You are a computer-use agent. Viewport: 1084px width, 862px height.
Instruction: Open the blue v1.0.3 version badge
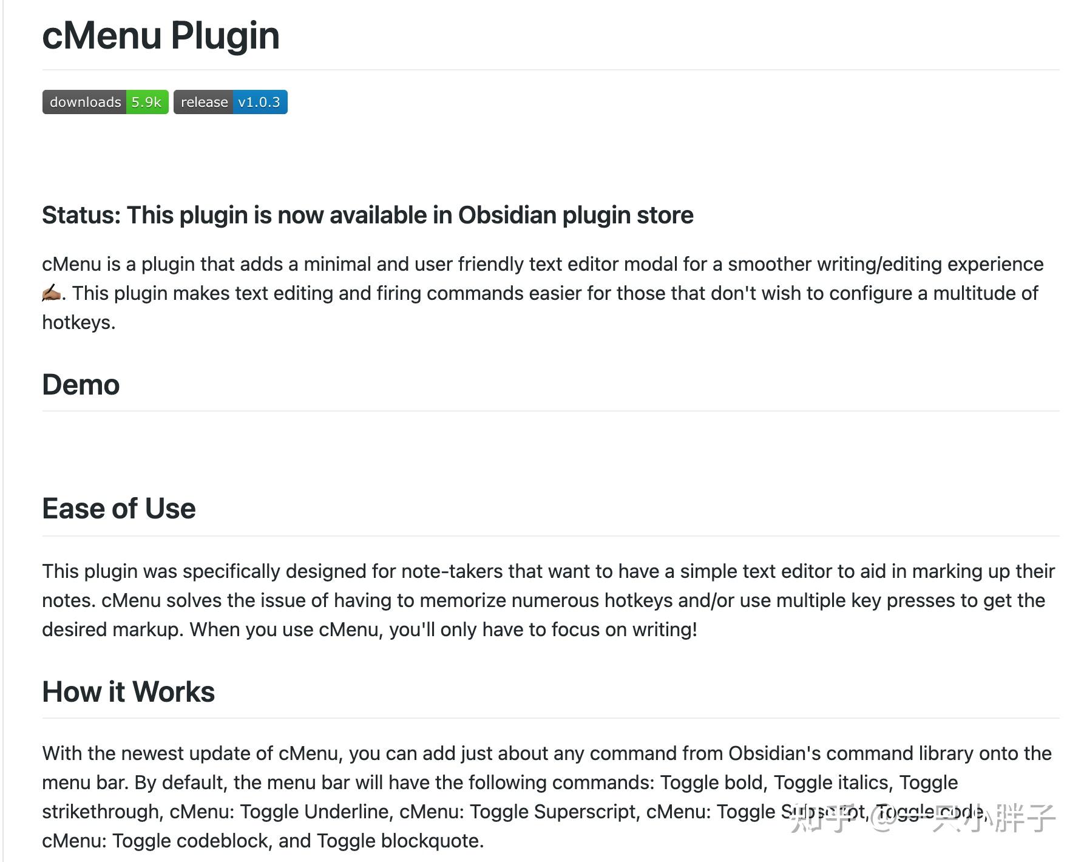coord(259,102)
